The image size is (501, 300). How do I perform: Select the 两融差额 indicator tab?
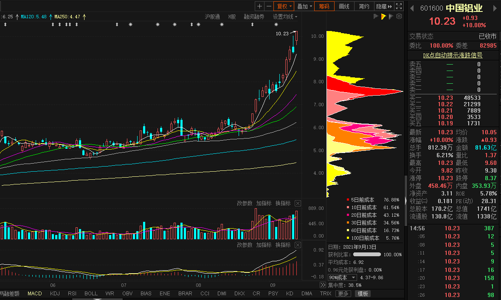tap(10, 293)
